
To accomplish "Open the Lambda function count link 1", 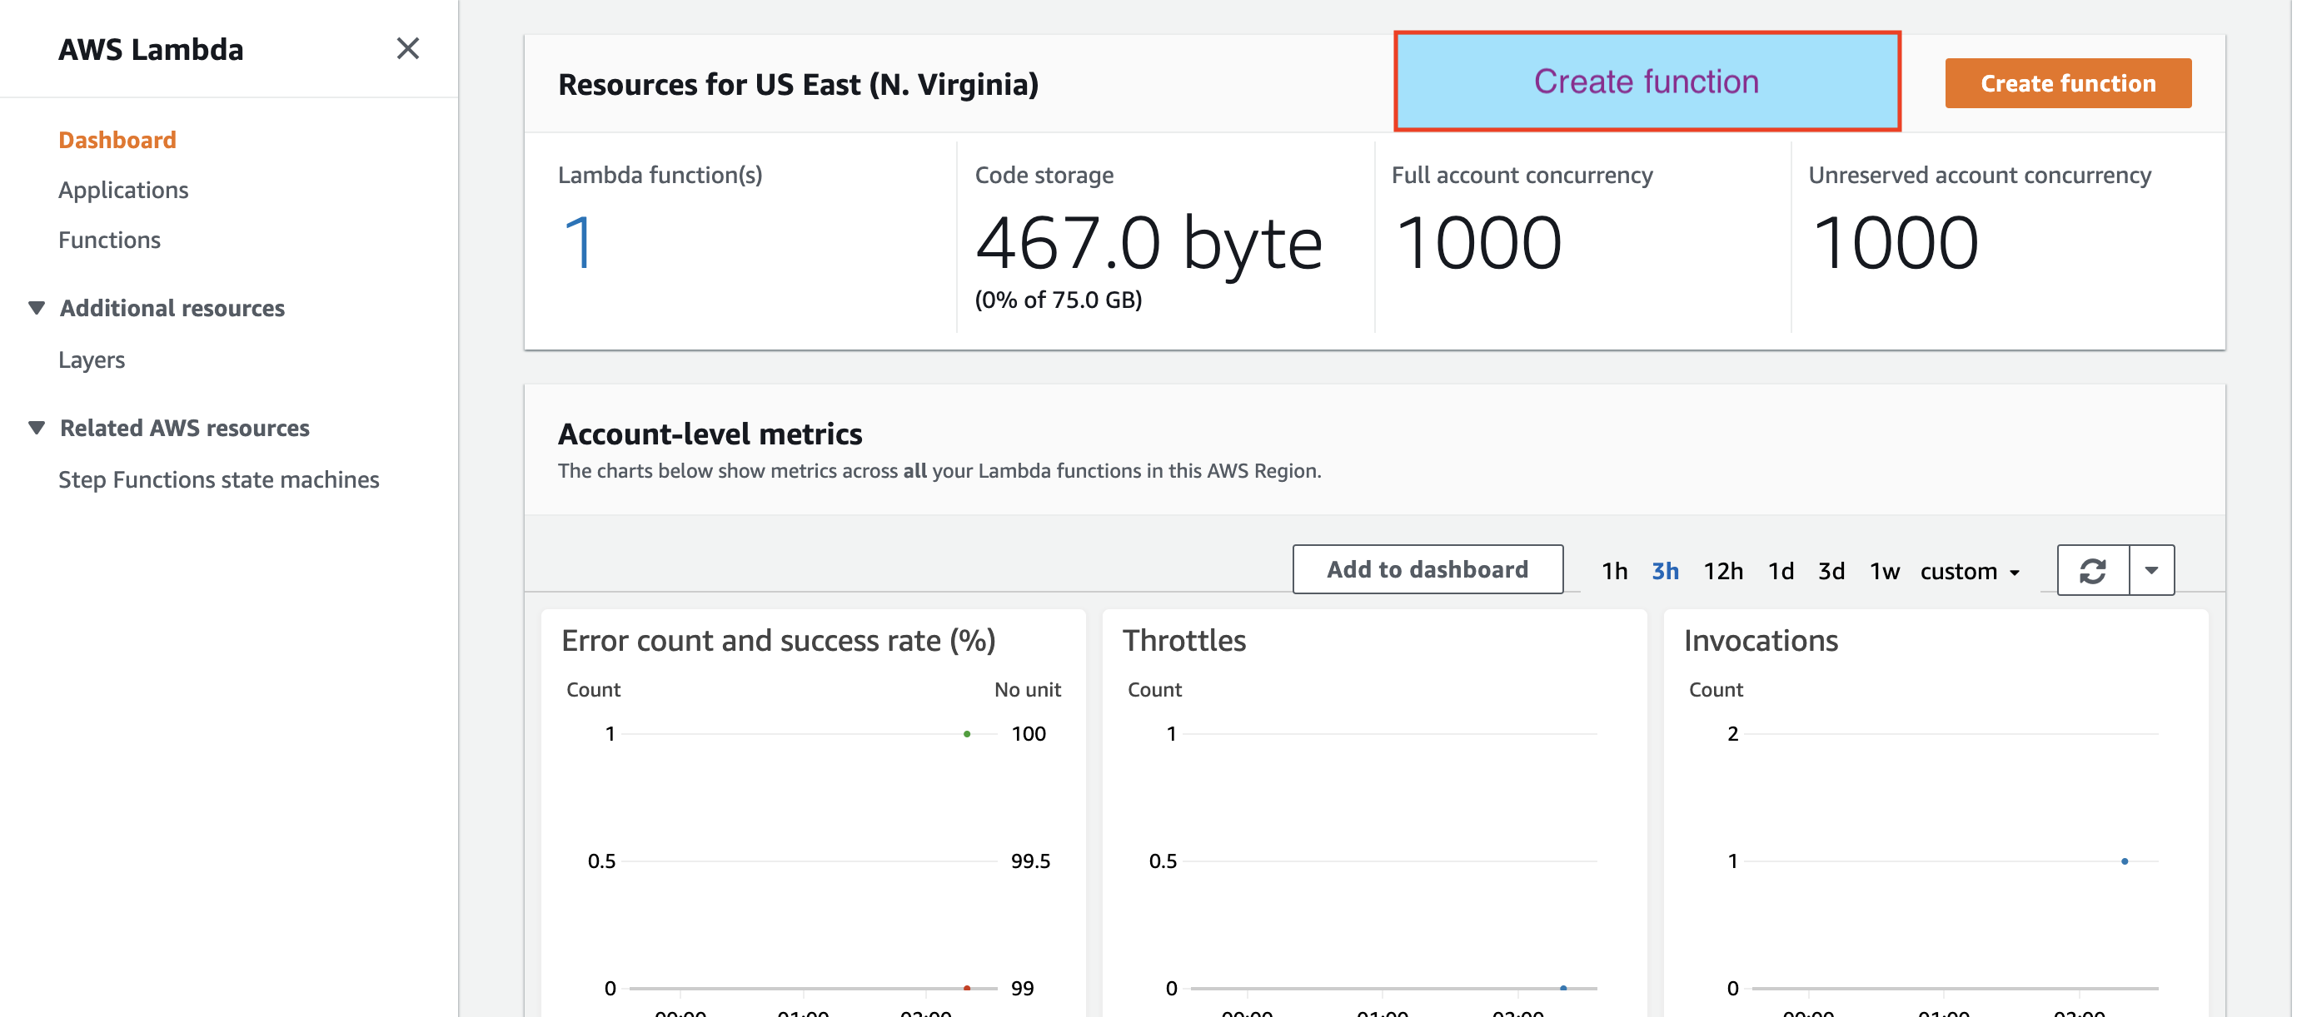I will point(579,242).
